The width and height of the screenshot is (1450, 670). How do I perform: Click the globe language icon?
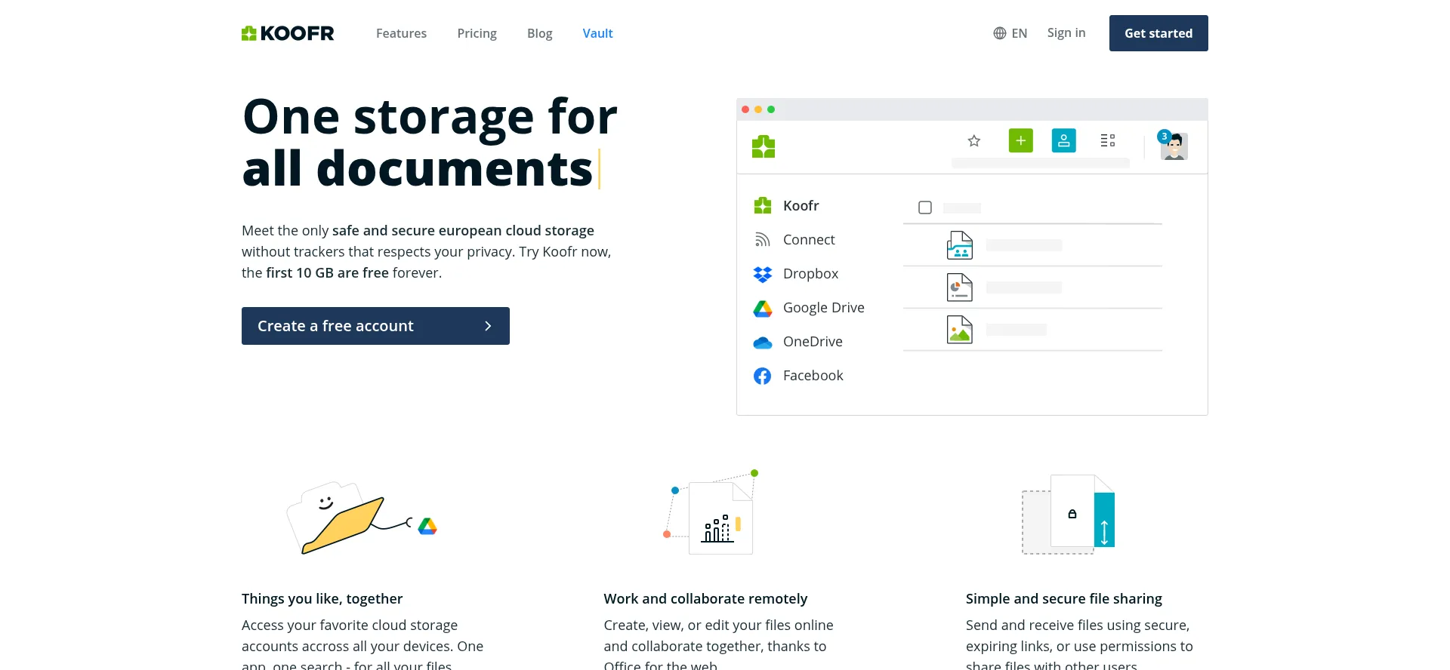tap(1000, 33)
